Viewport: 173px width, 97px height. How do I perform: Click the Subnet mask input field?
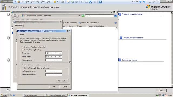click(x=54, y=57)
